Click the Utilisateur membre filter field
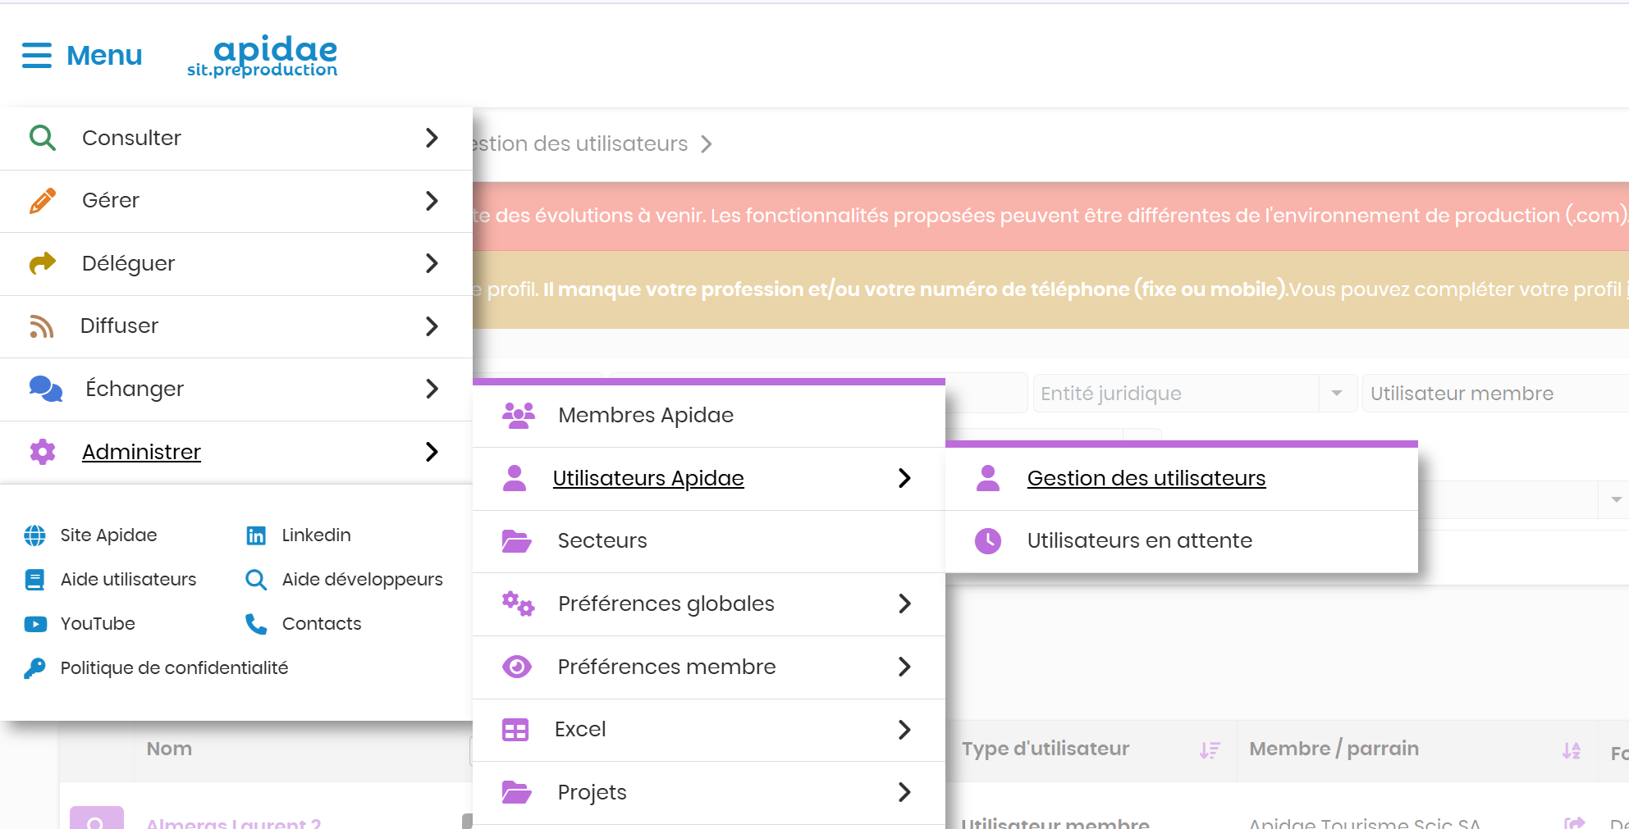The height and width of the screenshot is (829, 1629). [1495, 394]
